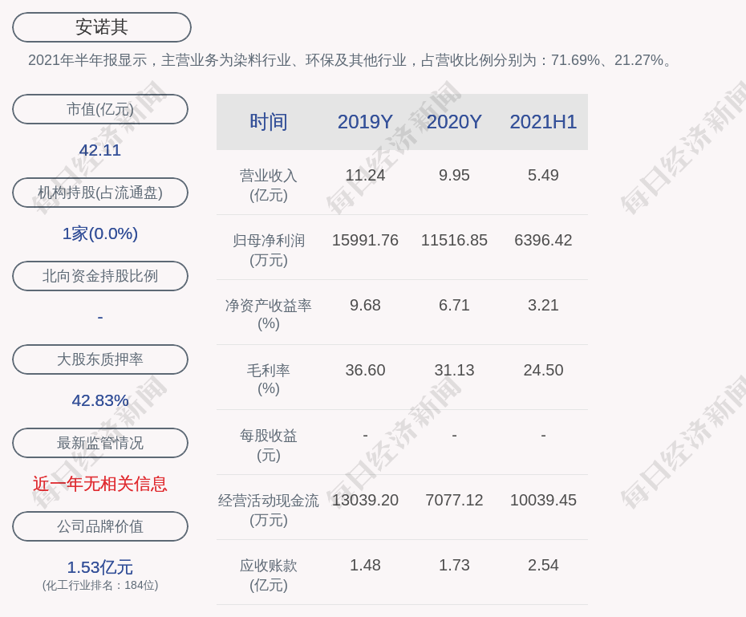
Task: Click the market value figure 42.11
Action: click(x=100, y=150)
